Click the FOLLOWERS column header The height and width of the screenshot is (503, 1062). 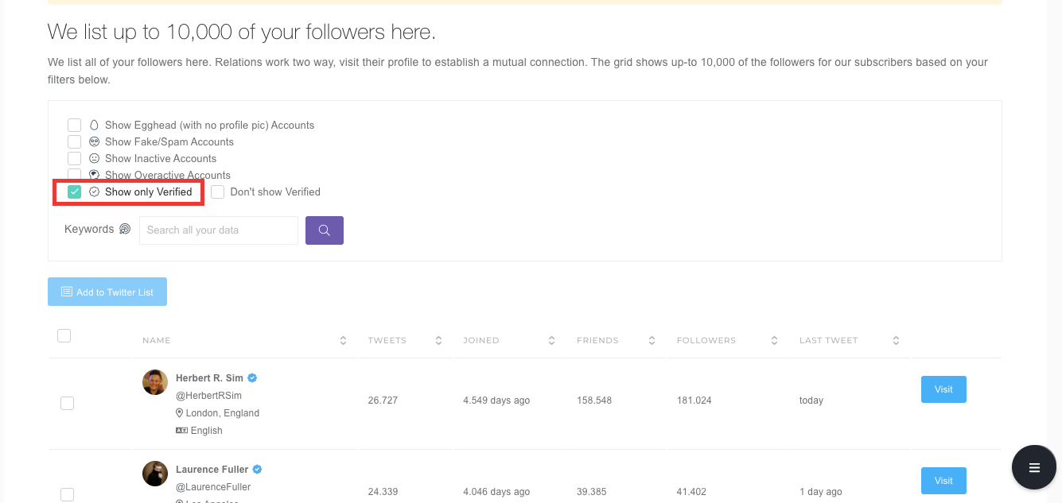click(x=706, y=340)
